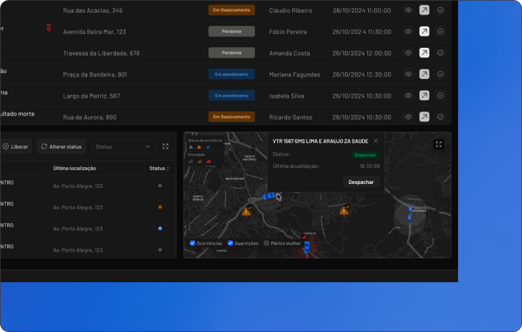
Task: Uncheck the Ocorrências map layer
Action: click(192, 243)
